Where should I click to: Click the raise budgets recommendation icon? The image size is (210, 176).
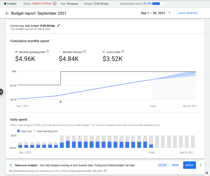click(11, 165)
